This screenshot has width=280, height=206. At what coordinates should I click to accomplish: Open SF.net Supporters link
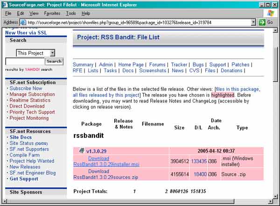pyautogui.click(x=29, y=149)
